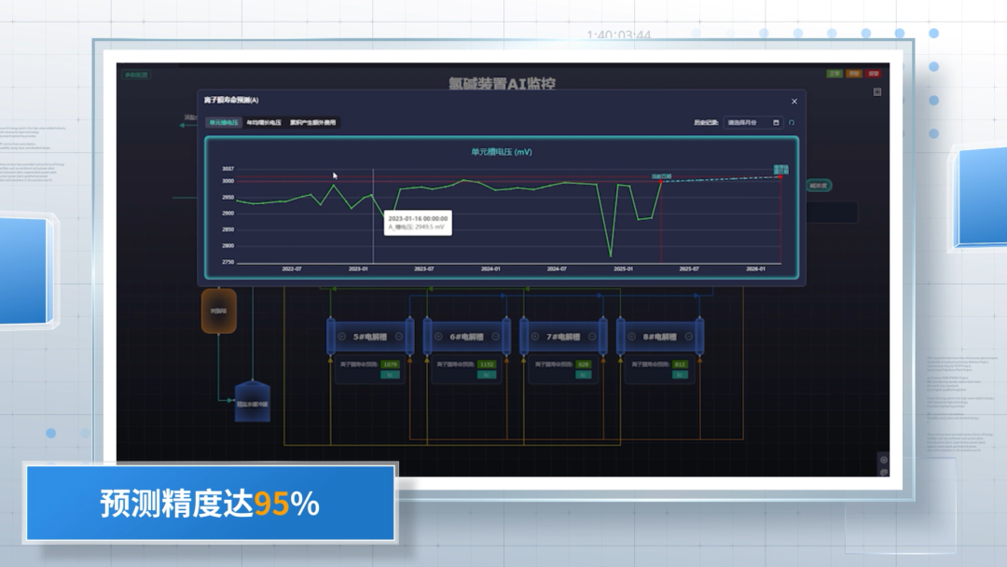Image resolution: width=1007 pixels, height=567 pixels.
Task: Click the orange tank icon on left
Action: coord(219,311)
